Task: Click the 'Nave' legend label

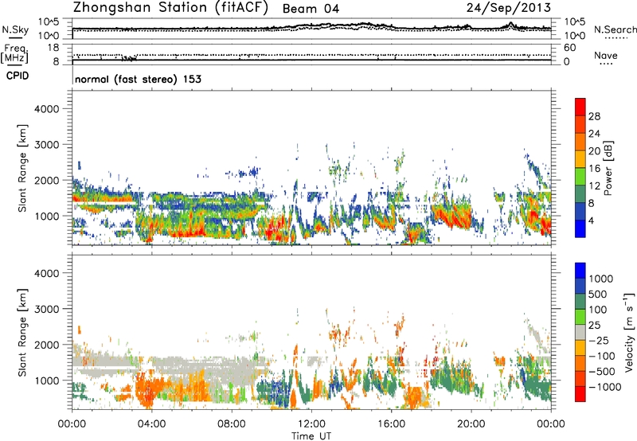Action: (x=606, y=56)
